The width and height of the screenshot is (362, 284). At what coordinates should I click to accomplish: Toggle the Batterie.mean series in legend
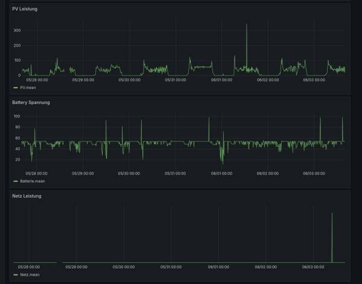click(x=32, y=181)
